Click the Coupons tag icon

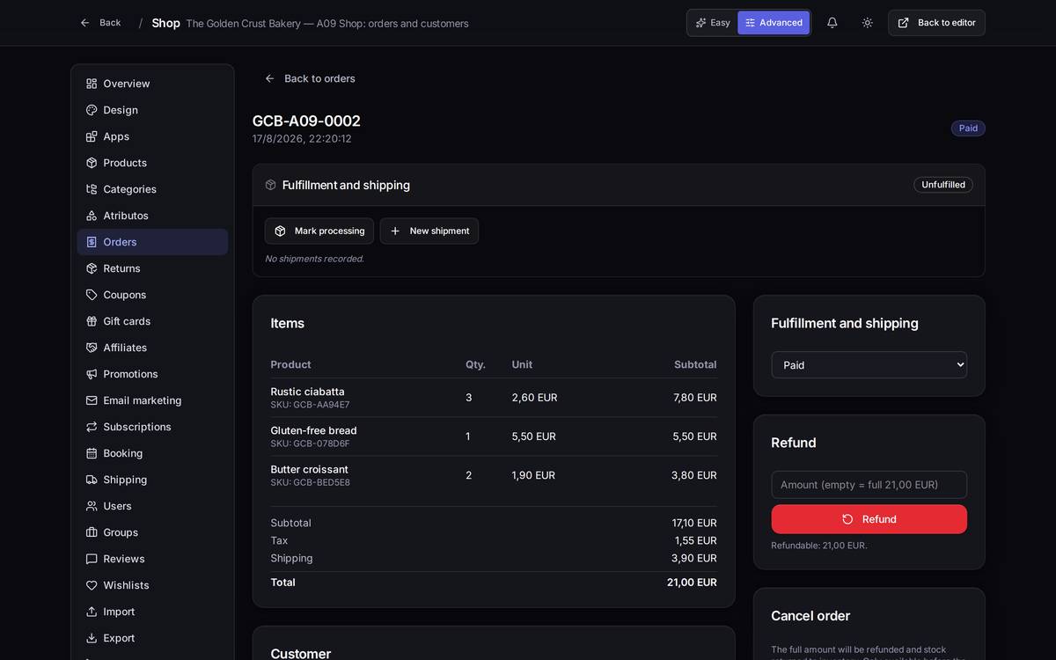point(92,295)
